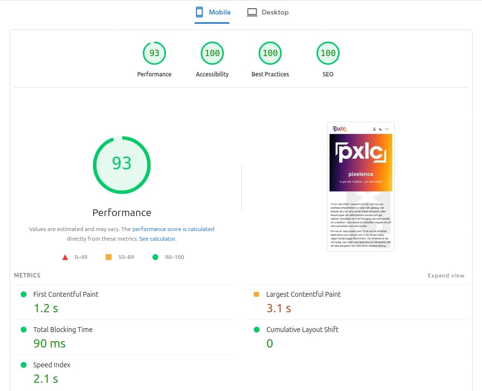
Task: Click the pixelence site preview thumbnail
Action: 360,187
